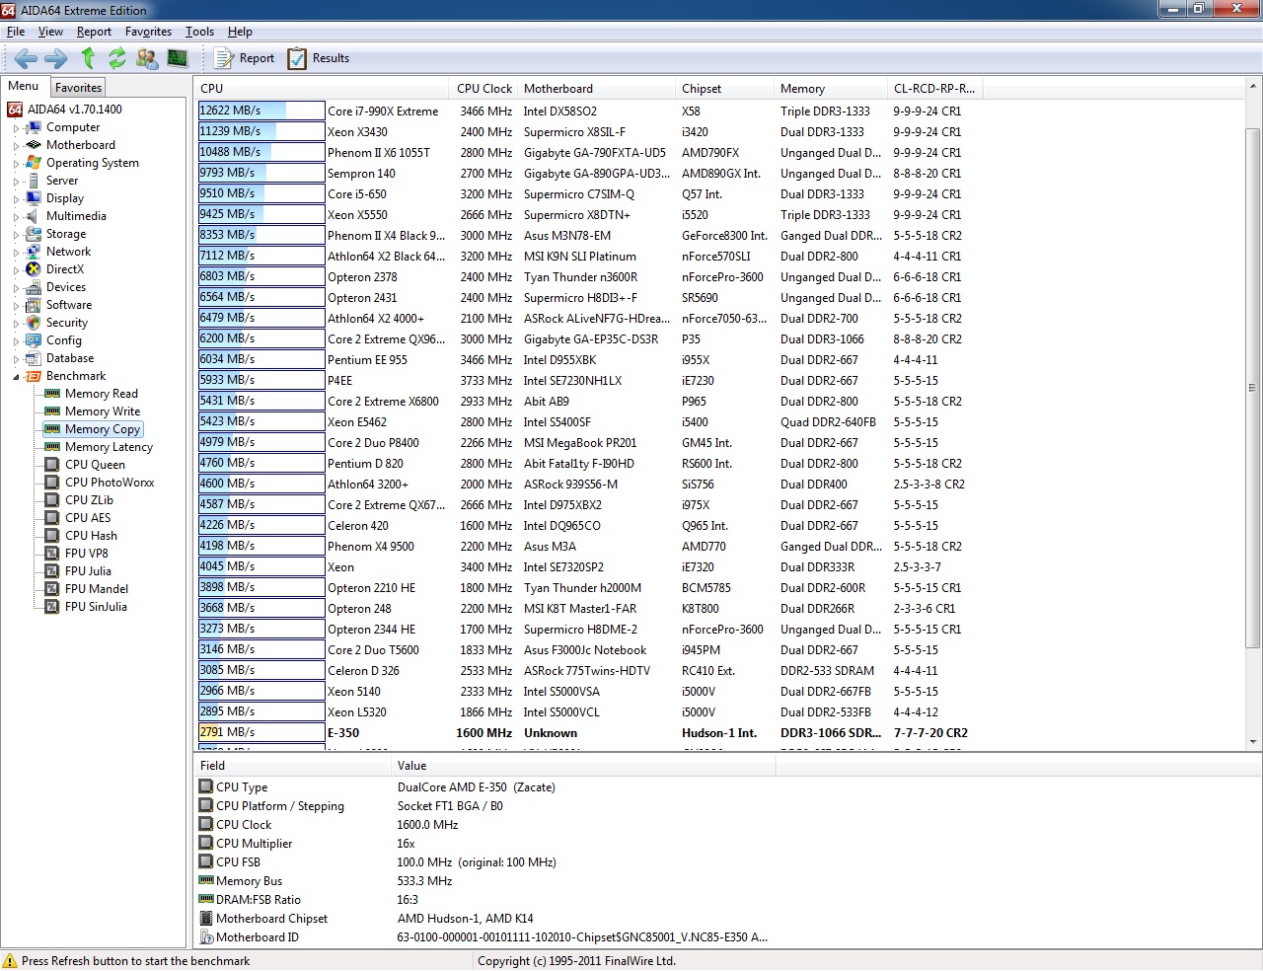Screen dimensions: 1263x971
Task: Select the CPU ZLib benchmark
Action: tap(89, 500)
